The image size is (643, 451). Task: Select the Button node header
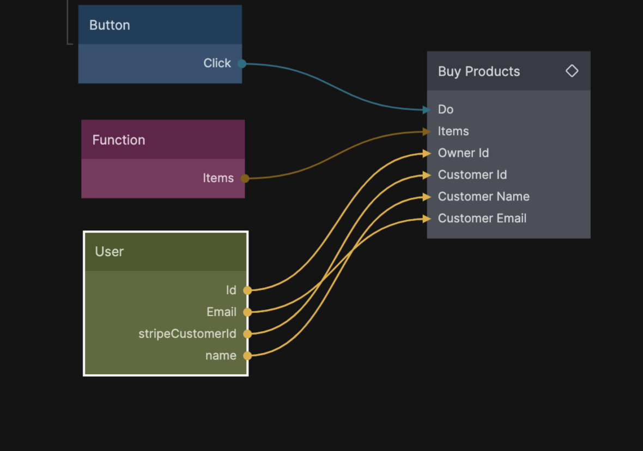pyautogui.click(x=160, y=25)
